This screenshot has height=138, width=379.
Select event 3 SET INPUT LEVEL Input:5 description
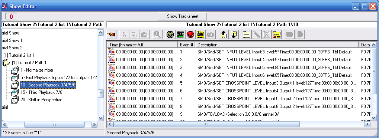coord(274,67)
